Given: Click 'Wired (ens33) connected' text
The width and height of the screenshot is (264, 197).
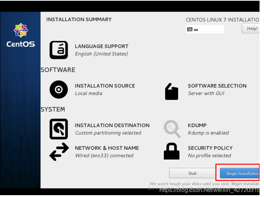Looking at the screenshot, I should click(104, 156).
